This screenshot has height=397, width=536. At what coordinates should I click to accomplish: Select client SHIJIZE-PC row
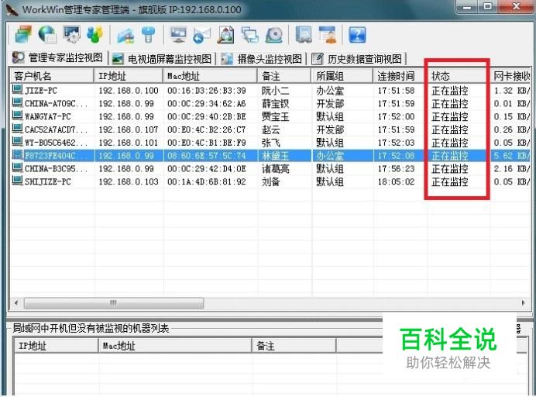coord(270,181)
